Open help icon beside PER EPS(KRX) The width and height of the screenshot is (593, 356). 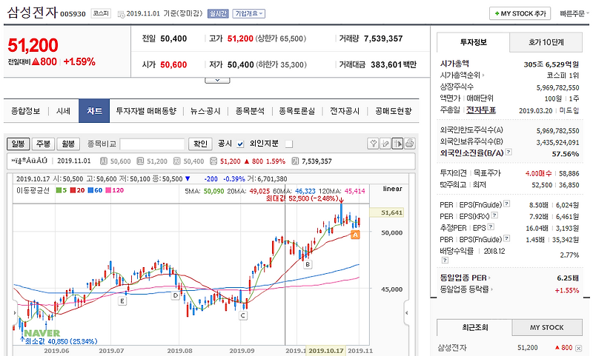494,215
